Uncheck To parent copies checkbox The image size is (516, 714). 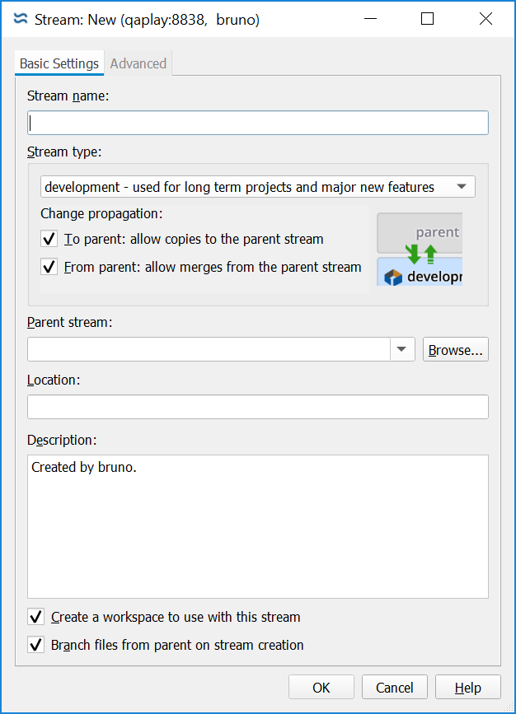click(x=49, y=240)
